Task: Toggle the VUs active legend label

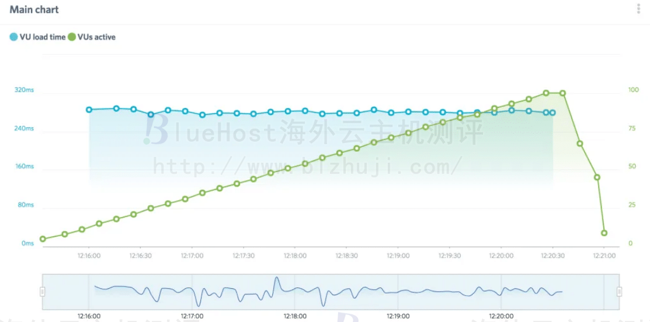Action: (96, 37)
